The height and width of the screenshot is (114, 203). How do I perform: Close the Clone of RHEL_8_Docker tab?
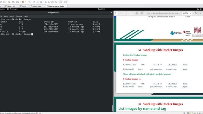click(66, 6)
